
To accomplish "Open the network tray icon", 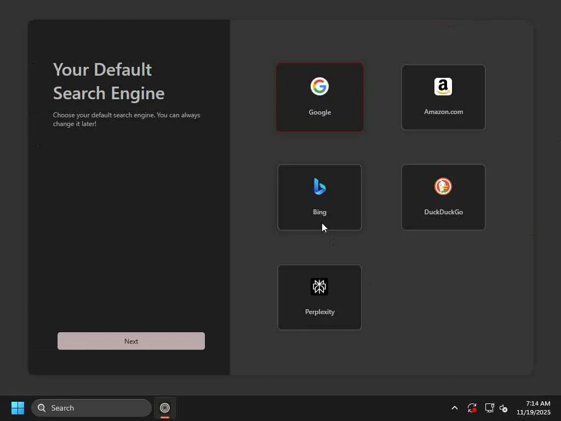I will [489, 408].
